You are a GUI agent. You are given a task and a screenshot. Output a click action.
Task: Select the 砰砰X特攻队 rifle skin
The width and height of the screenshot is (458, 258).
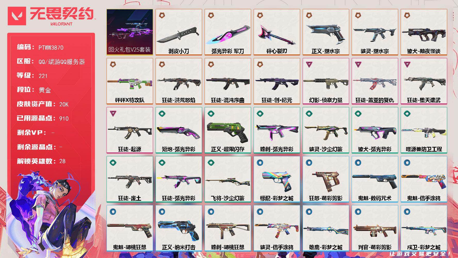point(130,81)
